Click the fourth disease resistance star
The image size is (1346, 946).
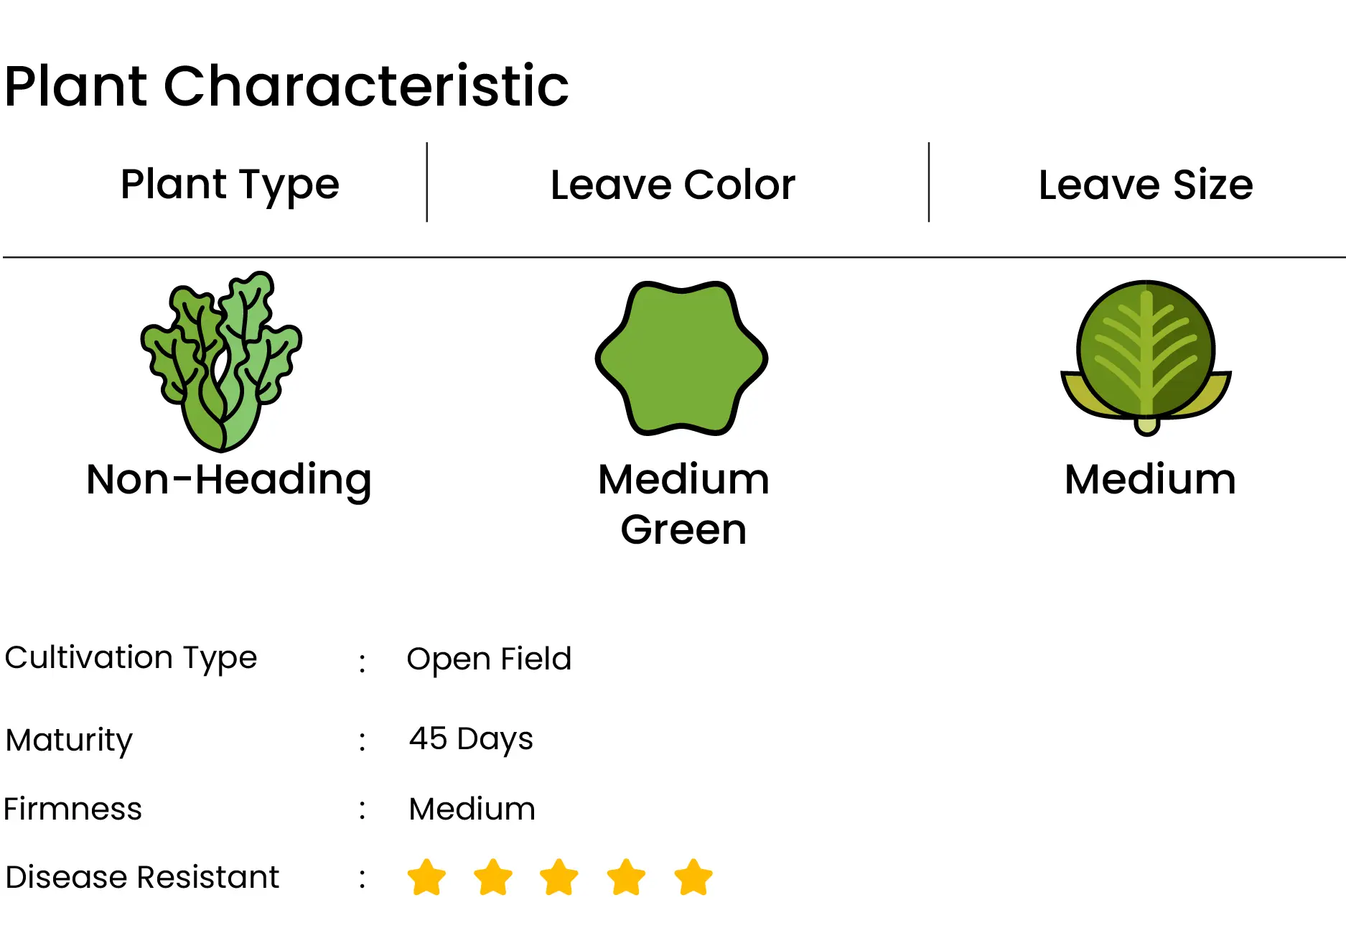pos(627,877)
